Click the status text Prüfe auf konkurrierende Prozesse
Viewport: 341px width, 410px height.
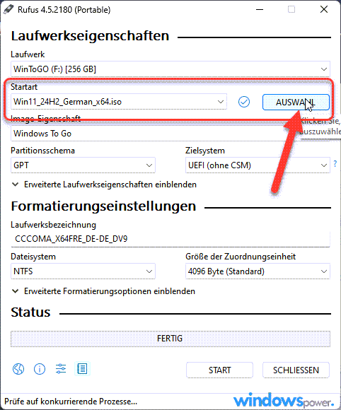(x=71, y=402)
